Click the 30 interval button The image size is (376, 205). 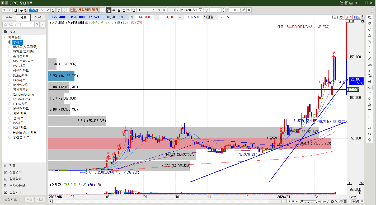tap(159, 10)
